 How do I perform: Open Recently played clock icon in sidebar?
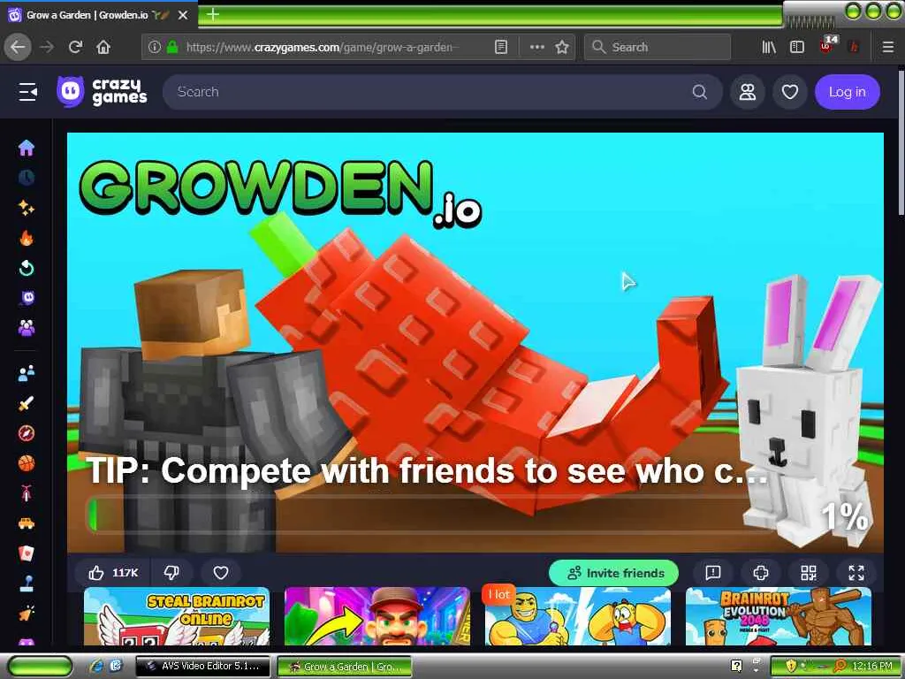(x=27, y=178)
